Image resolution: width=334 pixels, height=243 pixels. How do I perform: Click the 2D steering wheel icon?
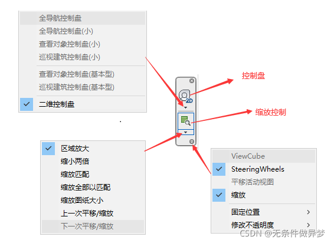click(185, 96)
